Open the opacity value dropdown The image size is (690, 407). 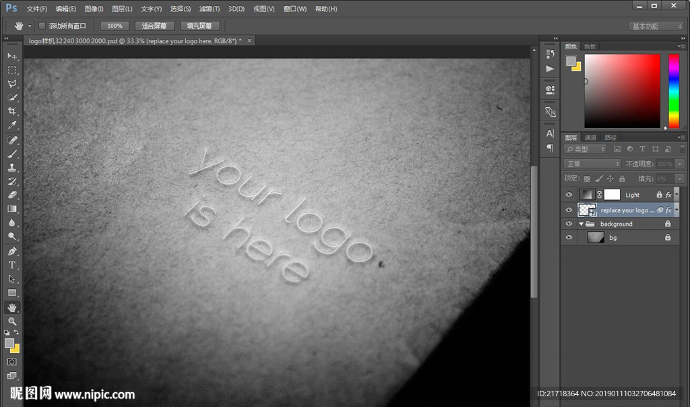click(x=680, y=164)
